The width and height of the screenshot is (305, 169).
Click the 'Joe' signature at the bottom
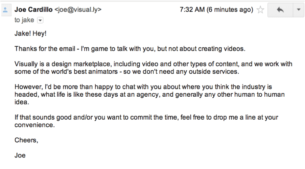[20, 155]
